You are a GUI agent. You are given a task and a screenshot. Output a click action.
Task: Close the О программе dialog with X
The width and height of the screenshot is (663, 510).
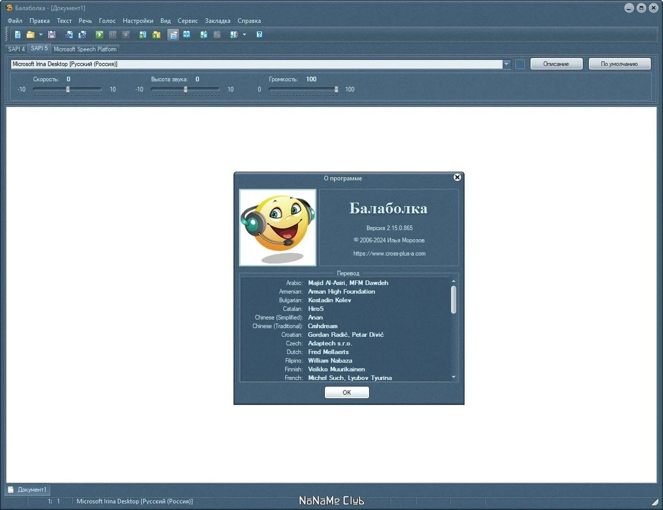click(457, 177)
